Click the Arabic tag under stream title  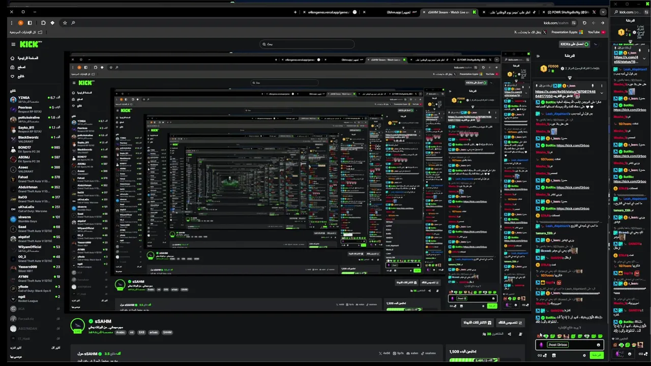coord(121,332)
